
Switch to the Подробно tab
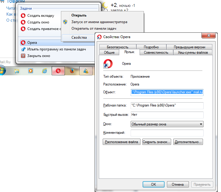point(151,47)
